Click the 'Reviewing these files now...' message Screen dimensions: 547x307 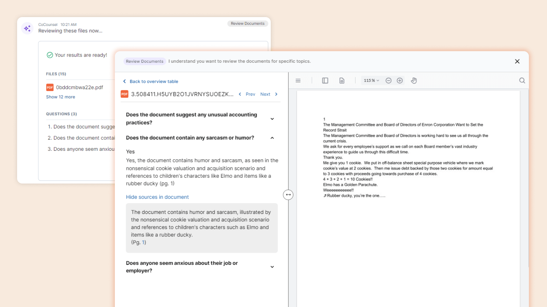70,31
